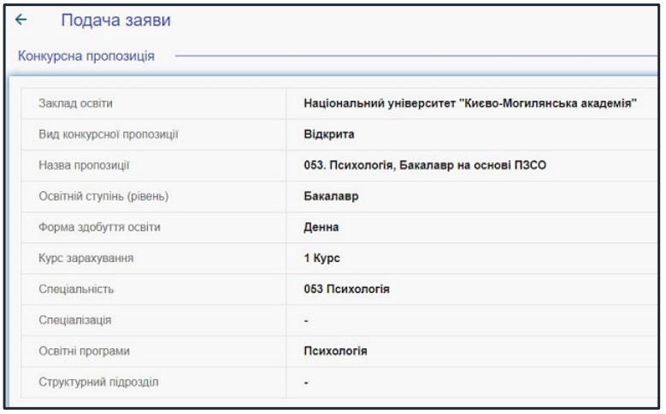This screenshot has width=666, height=414.
Task: Click the Структурний підрозділ label
Action: [98, 382]
